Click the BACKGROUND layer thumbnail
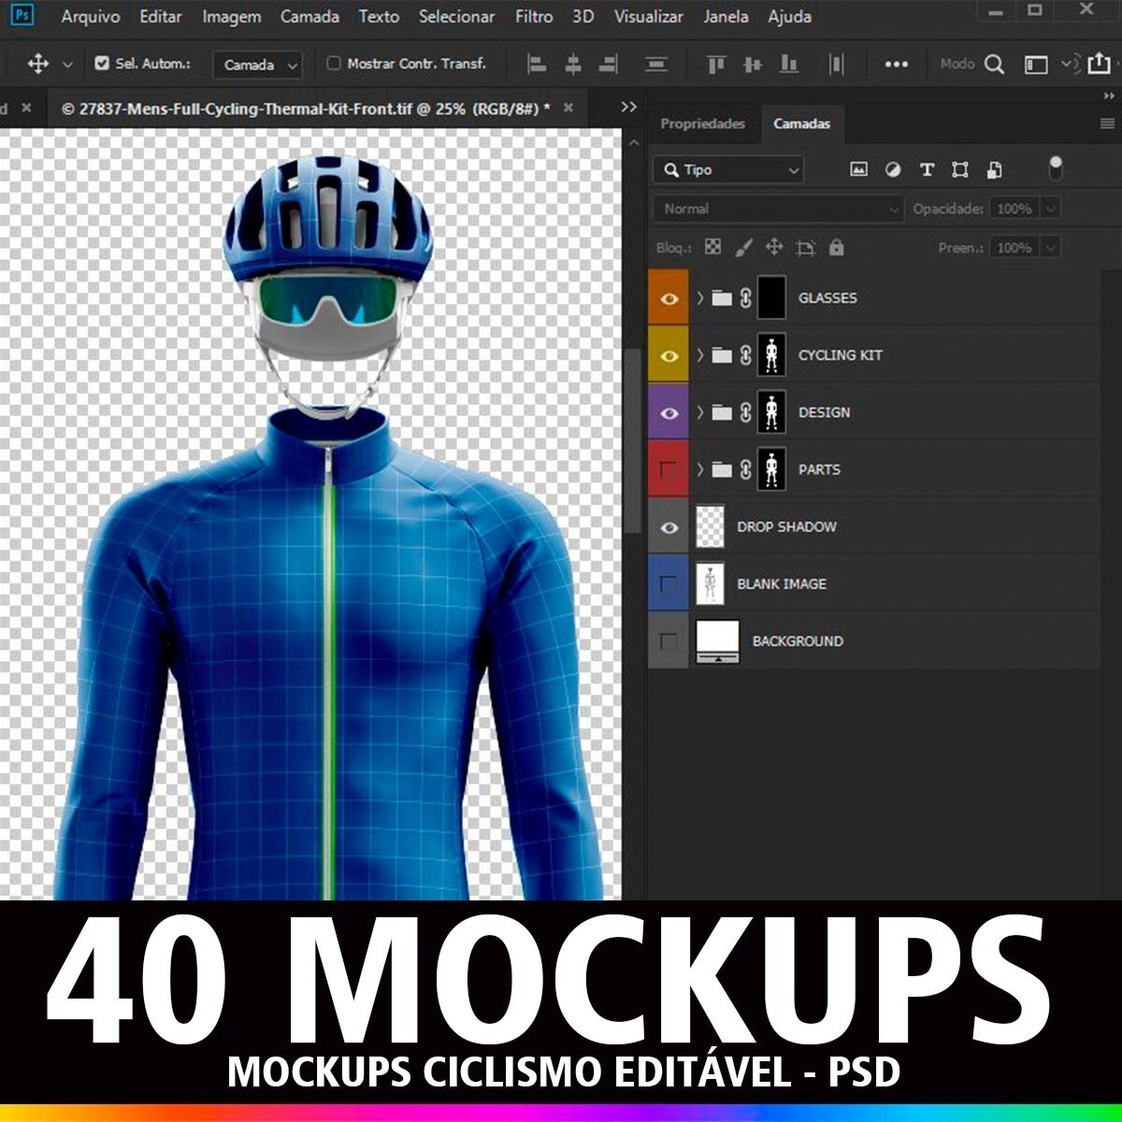This screenshot has height=1122, width=1122. (717, 640)
